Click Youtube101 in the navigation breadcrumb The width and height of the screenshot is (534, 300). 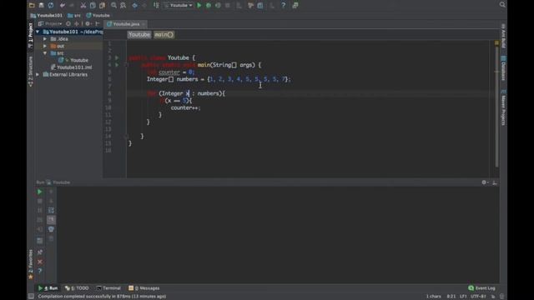click(47, 15)
